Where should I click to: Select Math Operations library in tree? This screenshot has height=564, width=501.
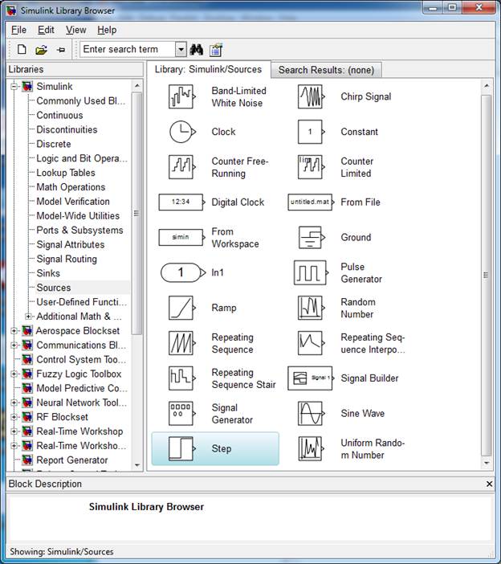71,187
